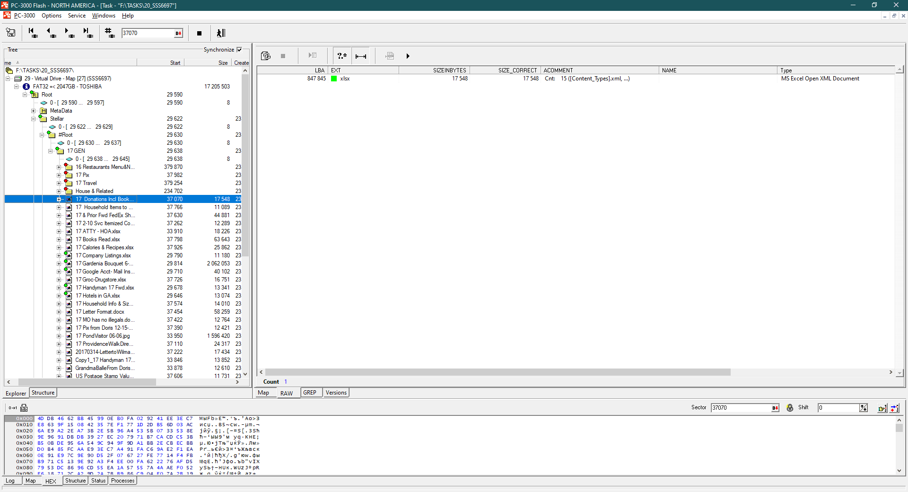Click the stop button in top toolbar
Viewport: 908px width, 492px height.
[199, 33]
